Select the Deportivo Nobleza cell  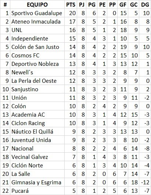35,64
